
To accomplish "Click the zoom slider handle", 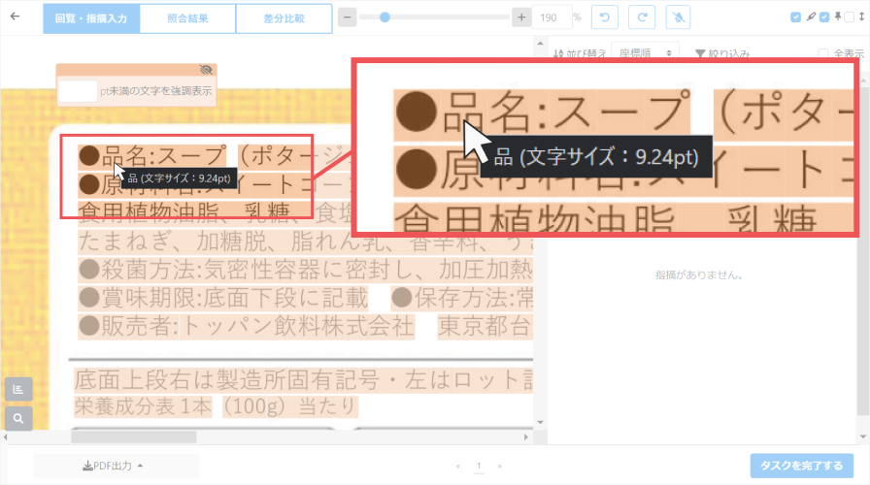I will [x=385, y=17].
